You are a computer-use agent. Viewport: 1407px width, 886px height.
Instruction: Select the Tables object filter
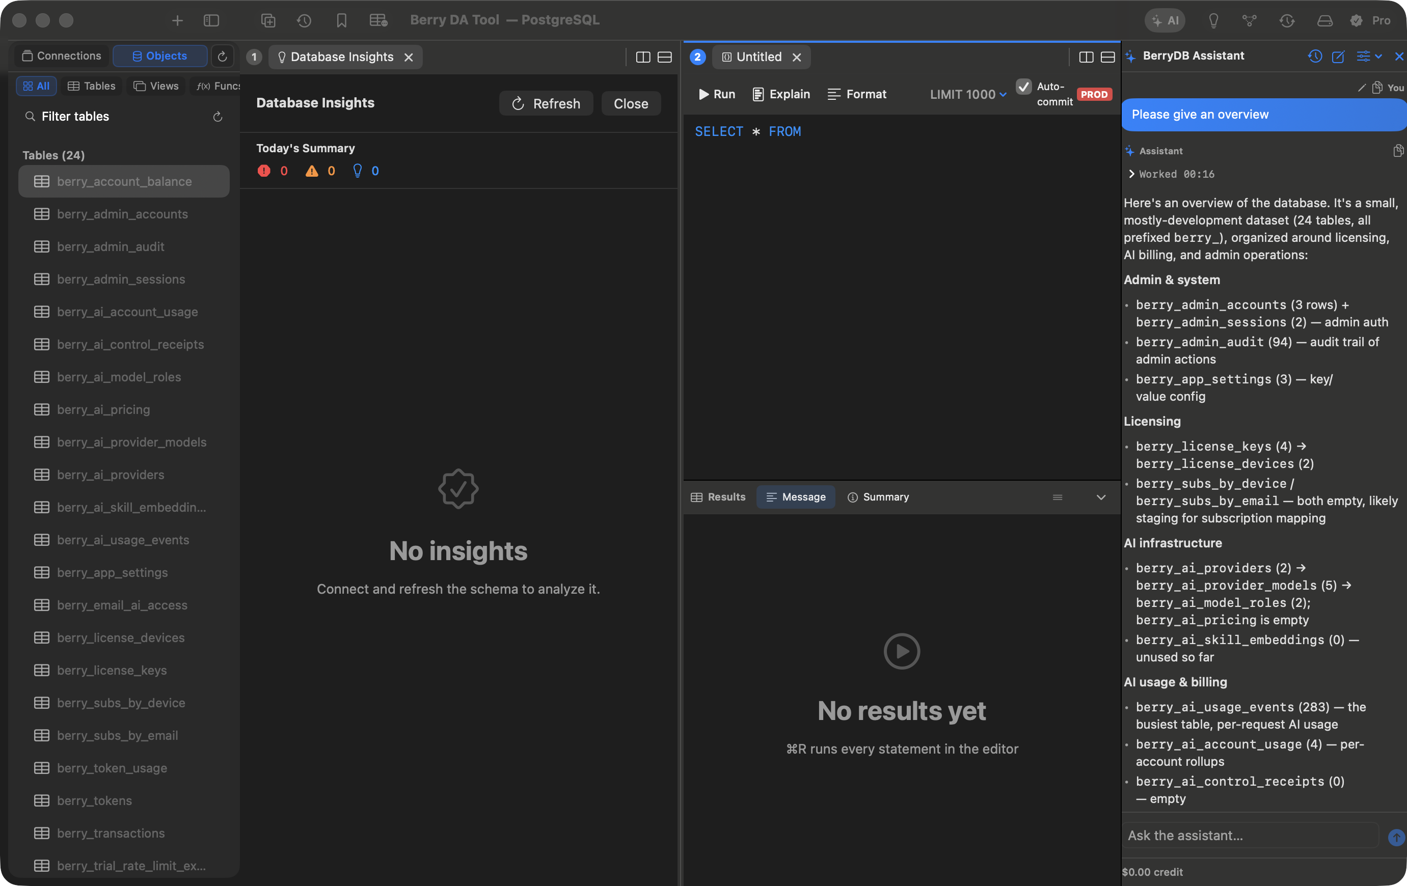tap(92, 86)
